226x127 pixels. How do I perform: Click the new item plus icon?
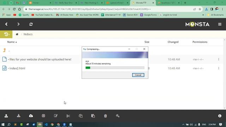click(43, 116)
